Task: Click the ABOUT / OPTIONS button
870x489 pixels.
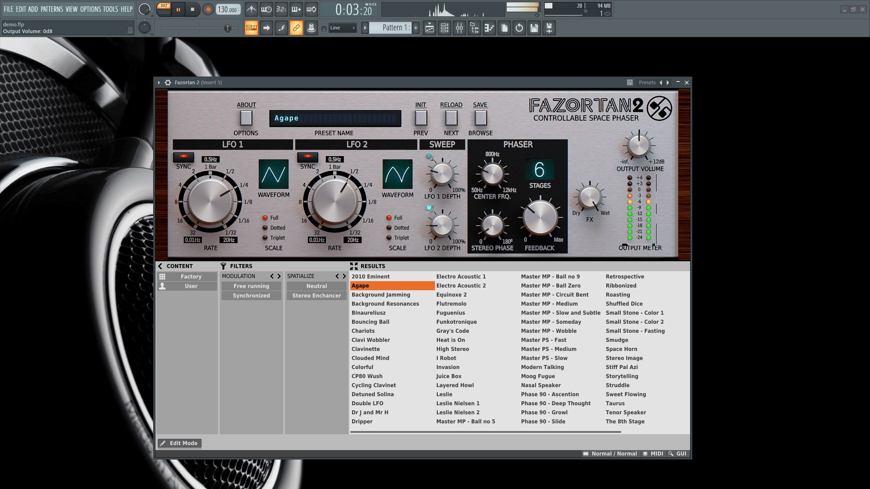Action: 246,118
